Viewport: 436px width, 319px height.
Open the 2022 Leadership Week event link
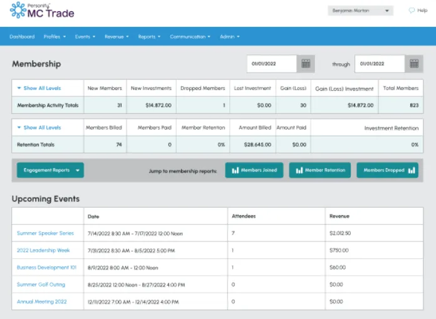(43, 250)
